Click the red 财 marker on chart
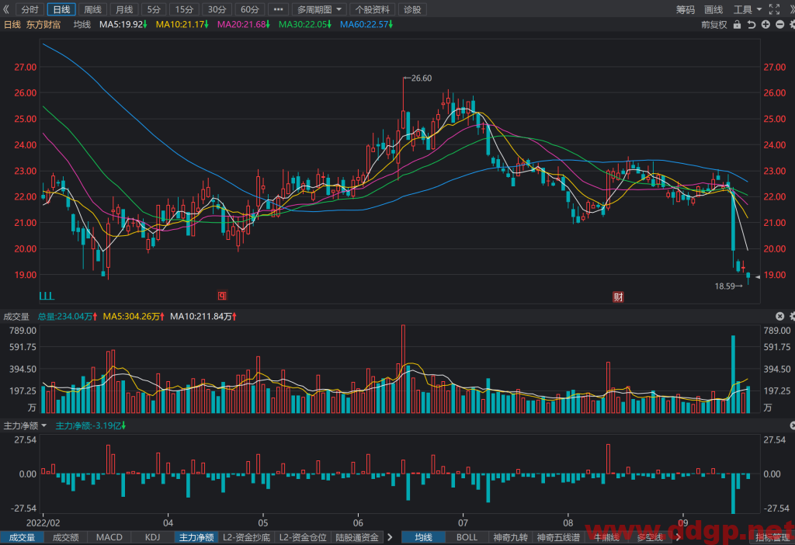 coord(618,297)
